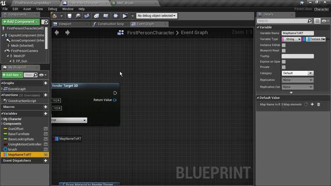Screen dimensions: 331x186
Task: Open the Window menu
Action: (x=68, y=9)
